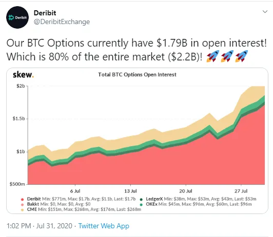
Task: Click the skew. logo in the chart
Action: 23,75
